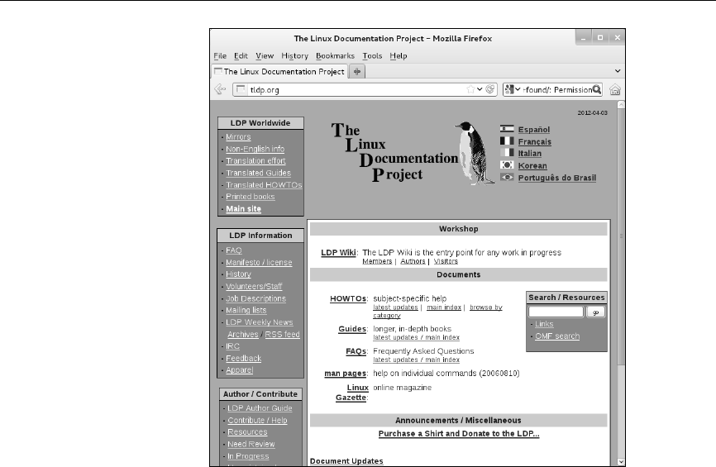Open the LDP Wiki link
Screen dimensions: 716x467
click(338, 252)
